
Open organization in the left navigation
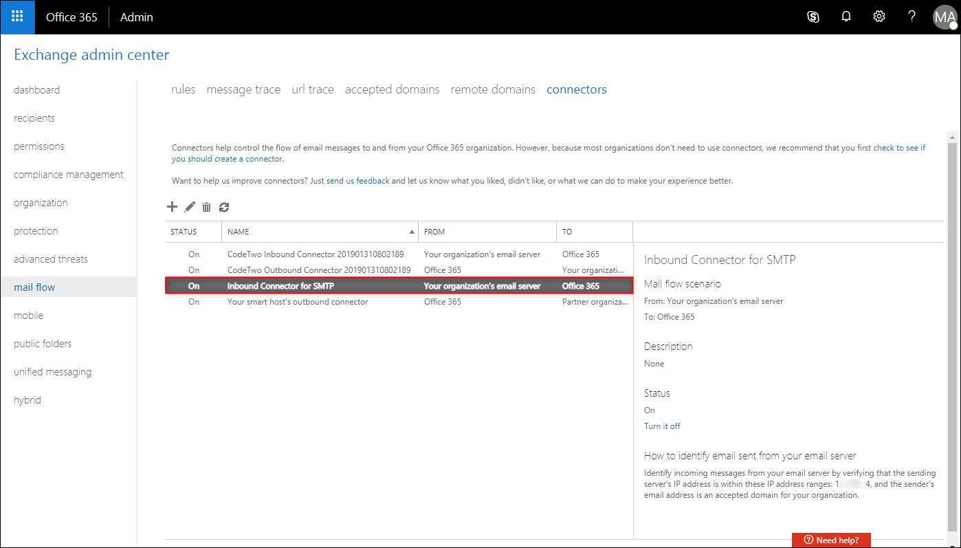(x=41, y=203)
